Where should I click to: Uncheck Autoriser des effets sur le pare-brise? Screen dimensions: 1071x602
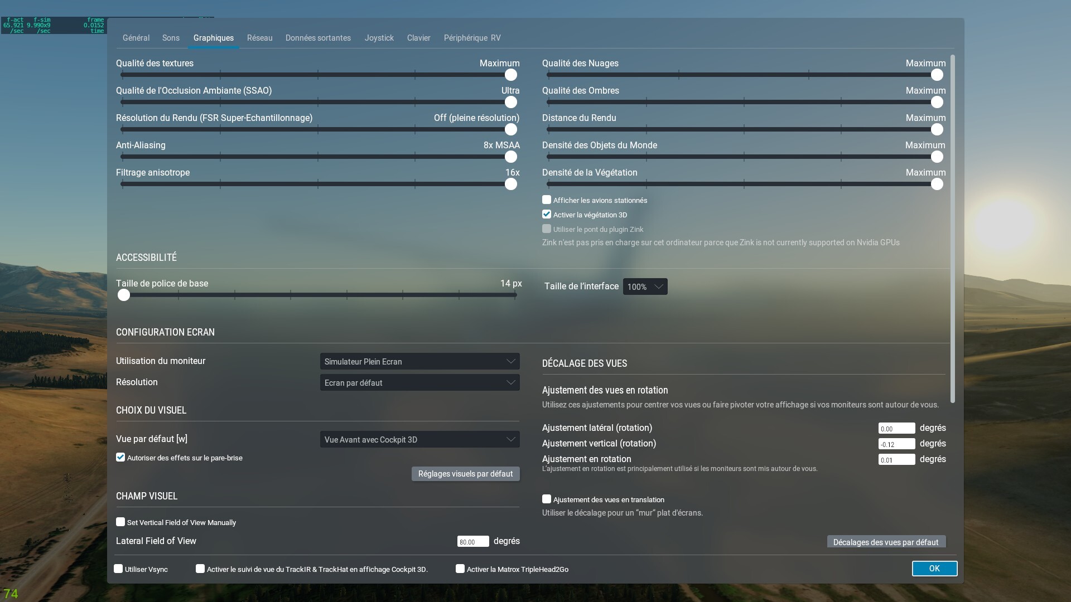[120, 458]
